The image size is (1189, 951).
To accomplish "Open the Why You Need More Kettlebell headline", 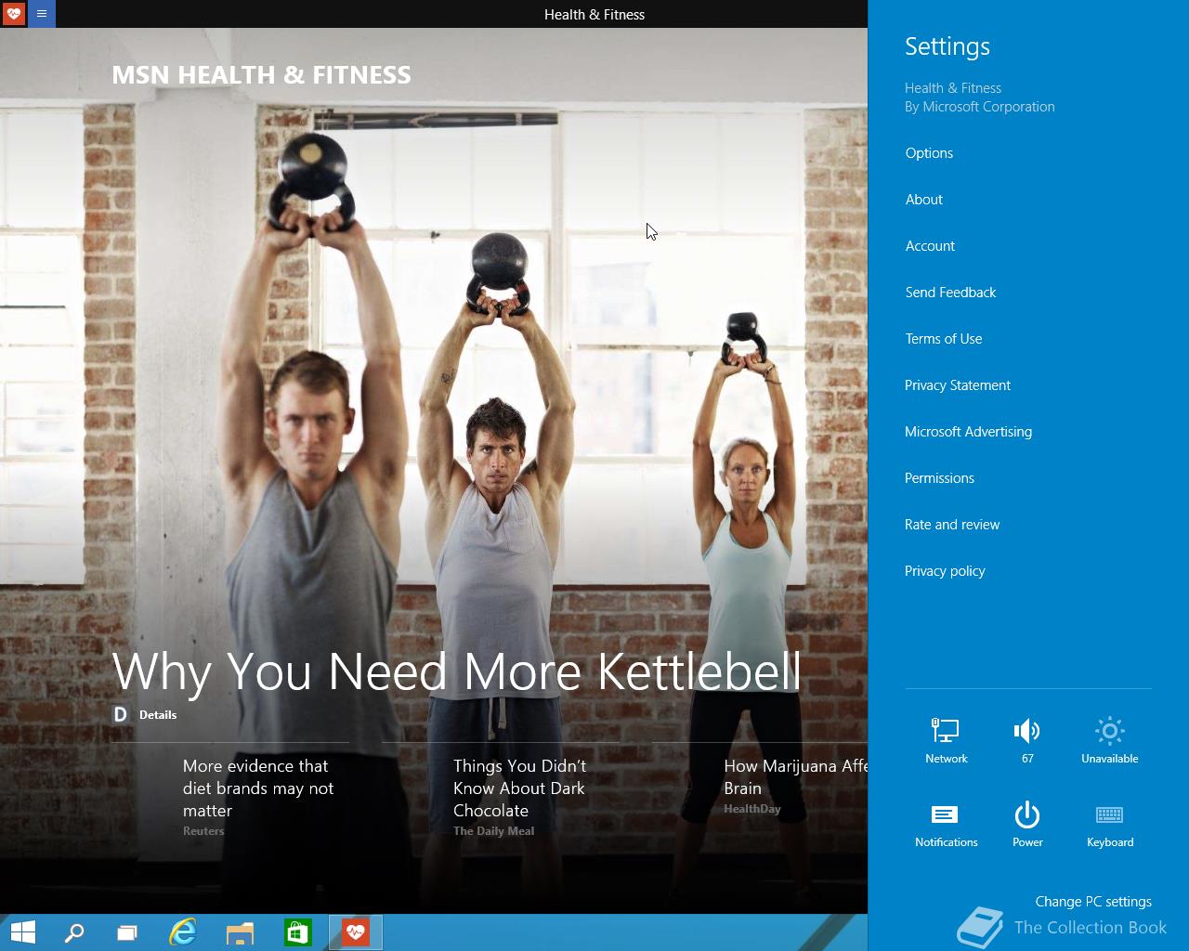I will click(x=456, y=671).
